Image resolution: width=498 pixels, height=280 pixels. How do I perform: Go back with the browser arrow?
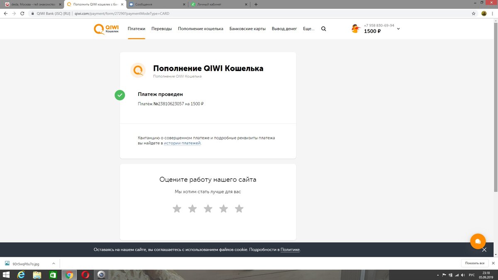tap(5, 13)
